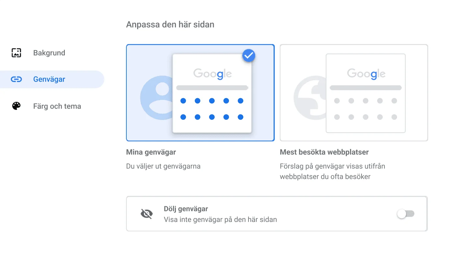Switch to the Färg och tema section
This screenshot has height=256, width=456.
click(57, 106)
